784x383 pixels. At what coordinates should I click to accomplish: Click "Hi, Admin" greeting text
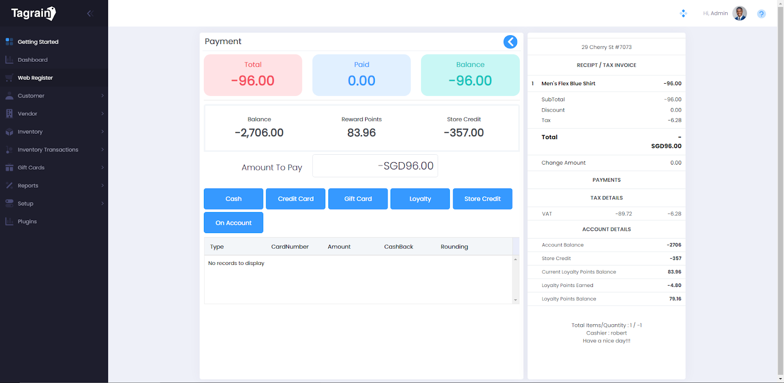[x=715, y=13]
